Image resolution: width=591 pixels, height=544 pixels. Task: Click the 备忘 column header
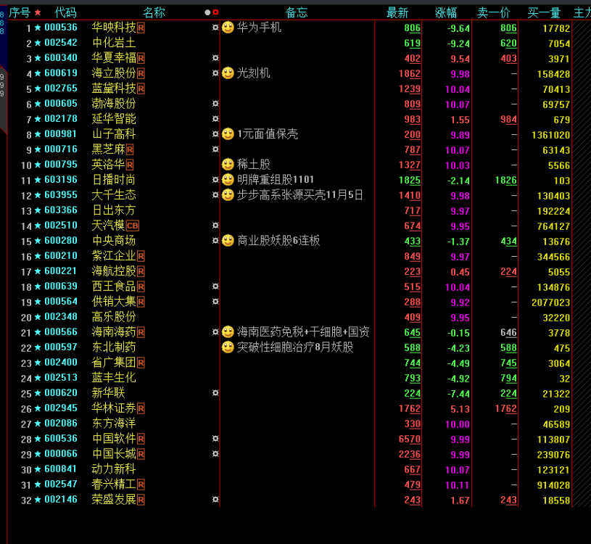click(x=297, y=13)
